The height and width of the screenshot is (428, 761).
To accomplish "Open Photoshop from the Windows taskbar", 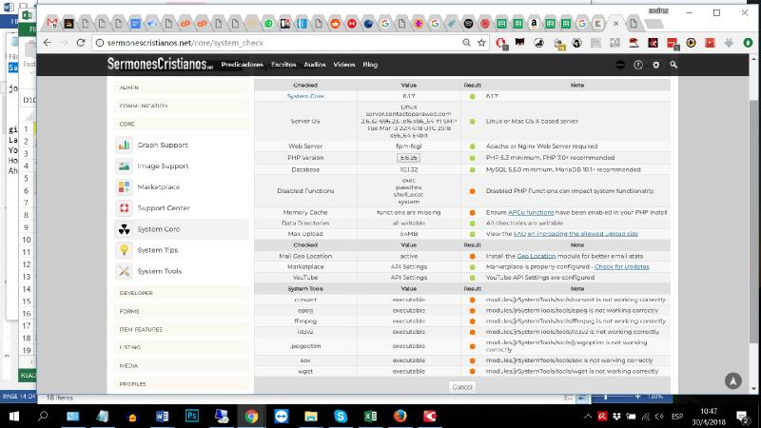I will (x=191, y=416).
